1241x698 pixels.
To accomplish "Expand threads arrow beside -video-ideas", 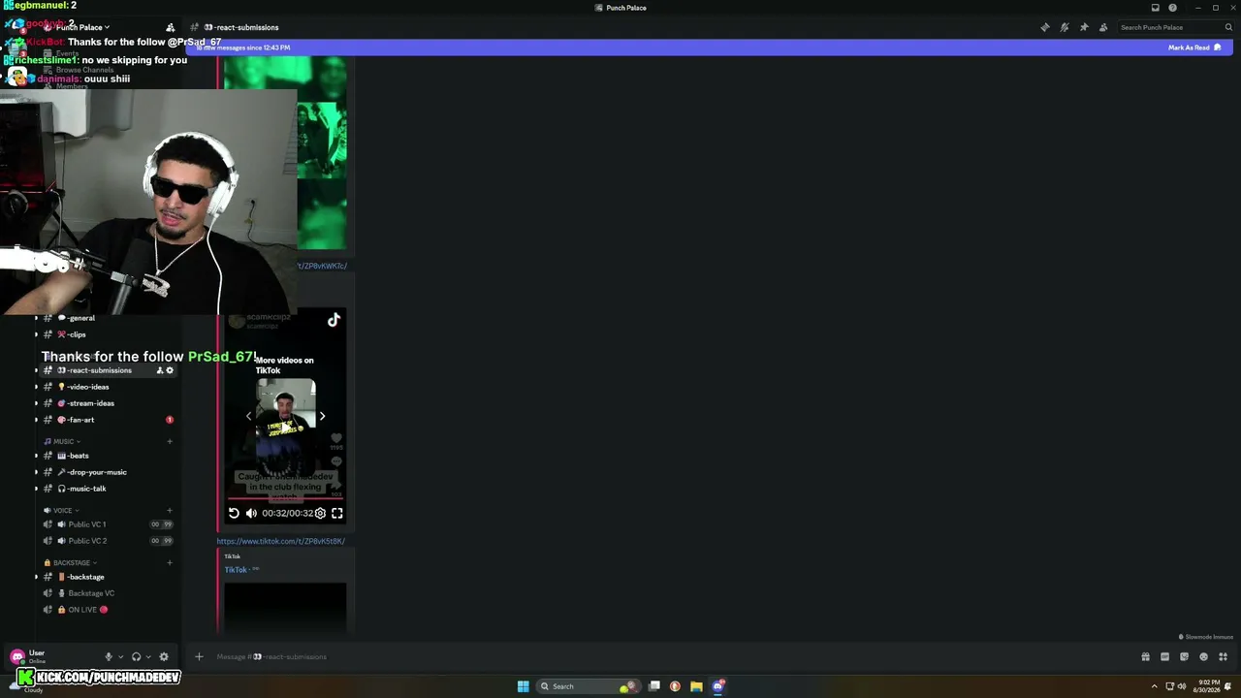I will point(37,387).
